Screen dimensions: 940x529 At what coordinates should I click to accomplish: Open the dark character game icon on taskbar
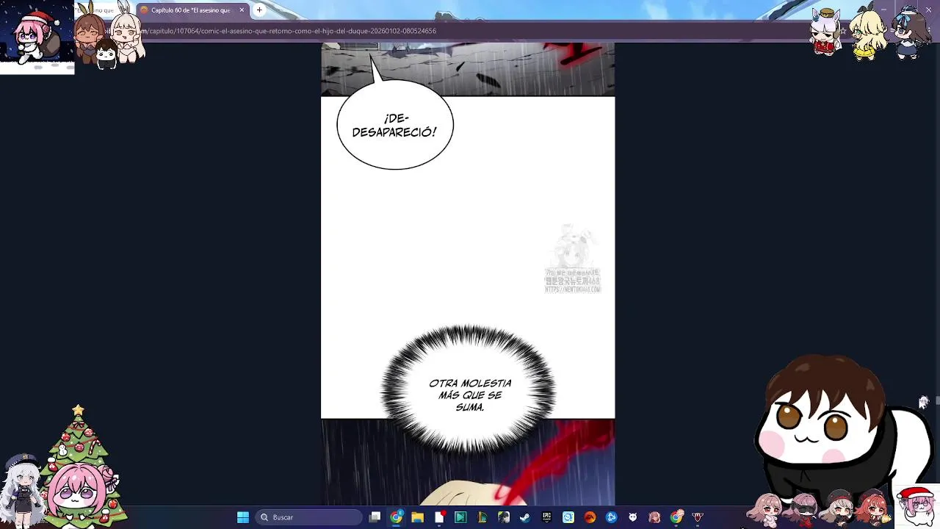click(x=504, y=517)
